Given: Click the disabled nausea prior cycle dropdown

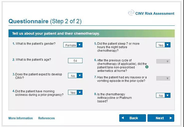Looking at the screenshot, I should 163,78.
